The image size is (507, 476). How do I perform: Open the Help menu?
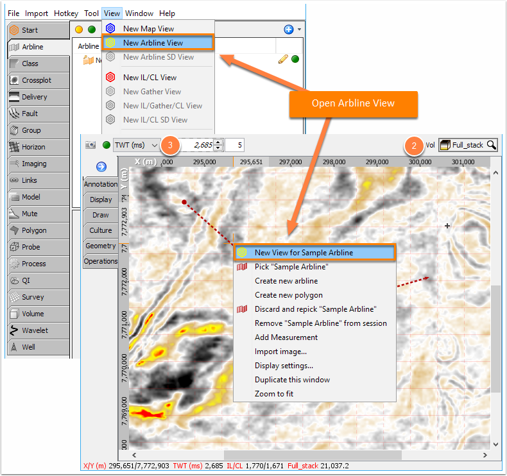(167, 13)
